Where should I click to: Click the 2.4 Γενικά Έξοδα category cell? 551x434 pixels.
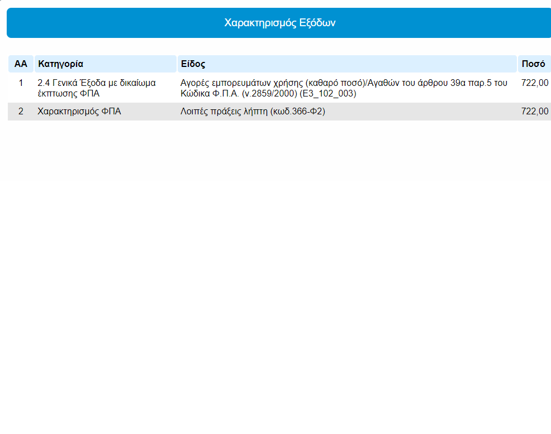pos(106,88)
